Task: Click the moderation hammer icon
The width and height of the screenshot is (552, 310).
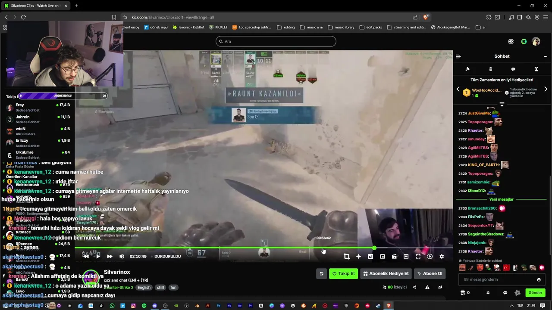Action: (x=467, y=69)
